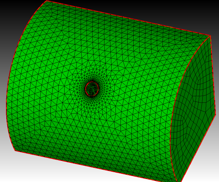219x182 pixels.
Task: Pick the quad-meshed flat end face
Action: click(x=193, y=109)
